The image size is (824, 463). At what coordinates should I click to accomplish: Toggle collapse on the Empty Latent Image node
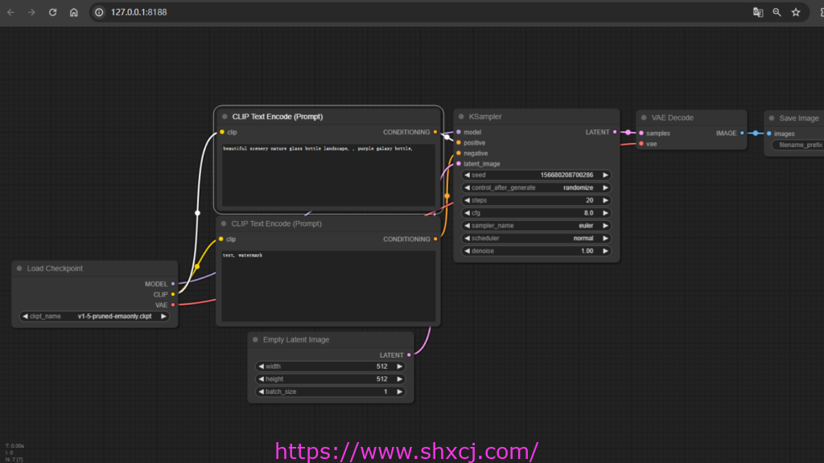pyautogui.click(x=255, y=340)
